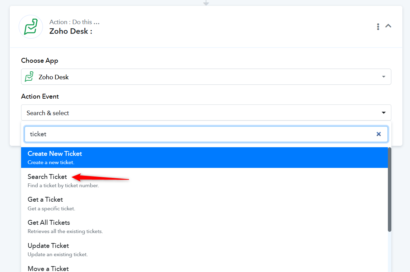Select Update Ticket action event
The height and width of the screenshot is (272, 410).
tap(204, 250)
